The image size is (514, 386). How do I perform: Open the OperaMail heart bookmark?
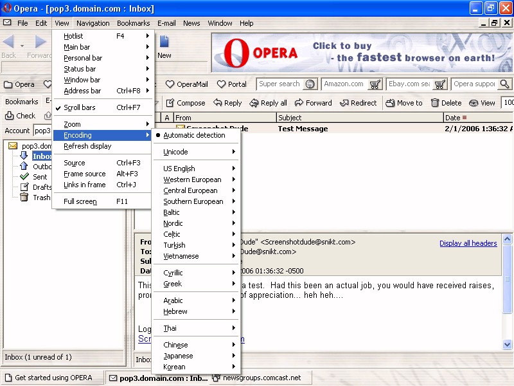186,84
